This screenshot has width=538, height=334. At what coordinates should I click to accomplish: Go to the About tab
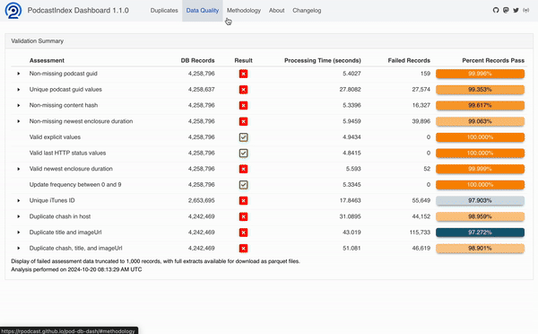[276, 10]
